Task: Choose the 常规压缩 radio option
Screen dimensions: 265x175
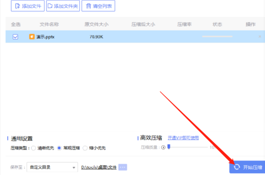Action: (59, 148)
